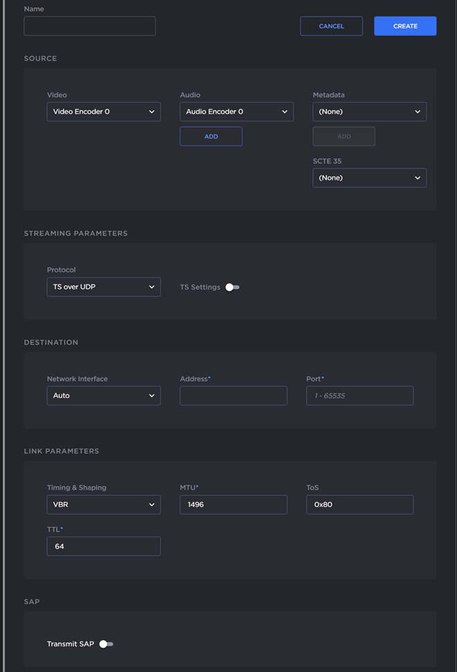Expand the Metadata selection dropdown
The width and height of the screenshot is (457, 672).
pos(369,112)
